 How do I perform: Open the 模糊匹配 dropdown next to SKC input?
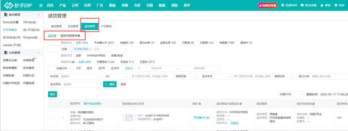[x=186, y=76]
